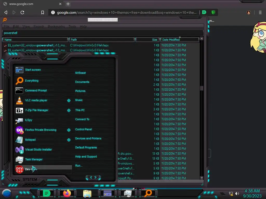Open the browser profile avatar
The width and height of the screenshot is (266, 199).
pos(249,12)
